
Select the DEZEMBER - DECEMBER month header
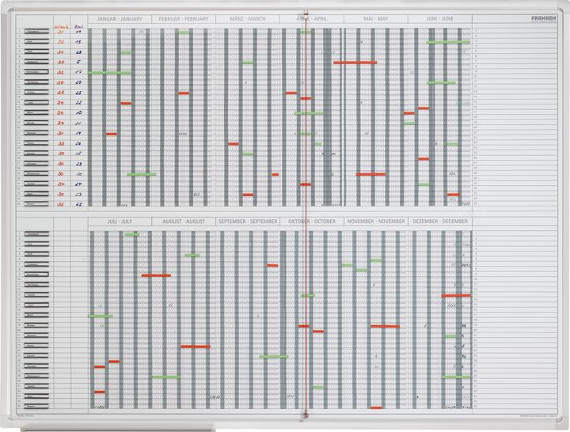click(440, 222)
